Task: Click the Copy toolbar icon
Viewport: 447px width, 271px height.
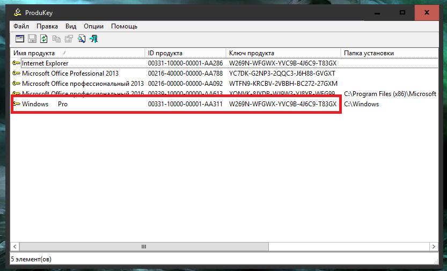Action: (x=56, y=39)
